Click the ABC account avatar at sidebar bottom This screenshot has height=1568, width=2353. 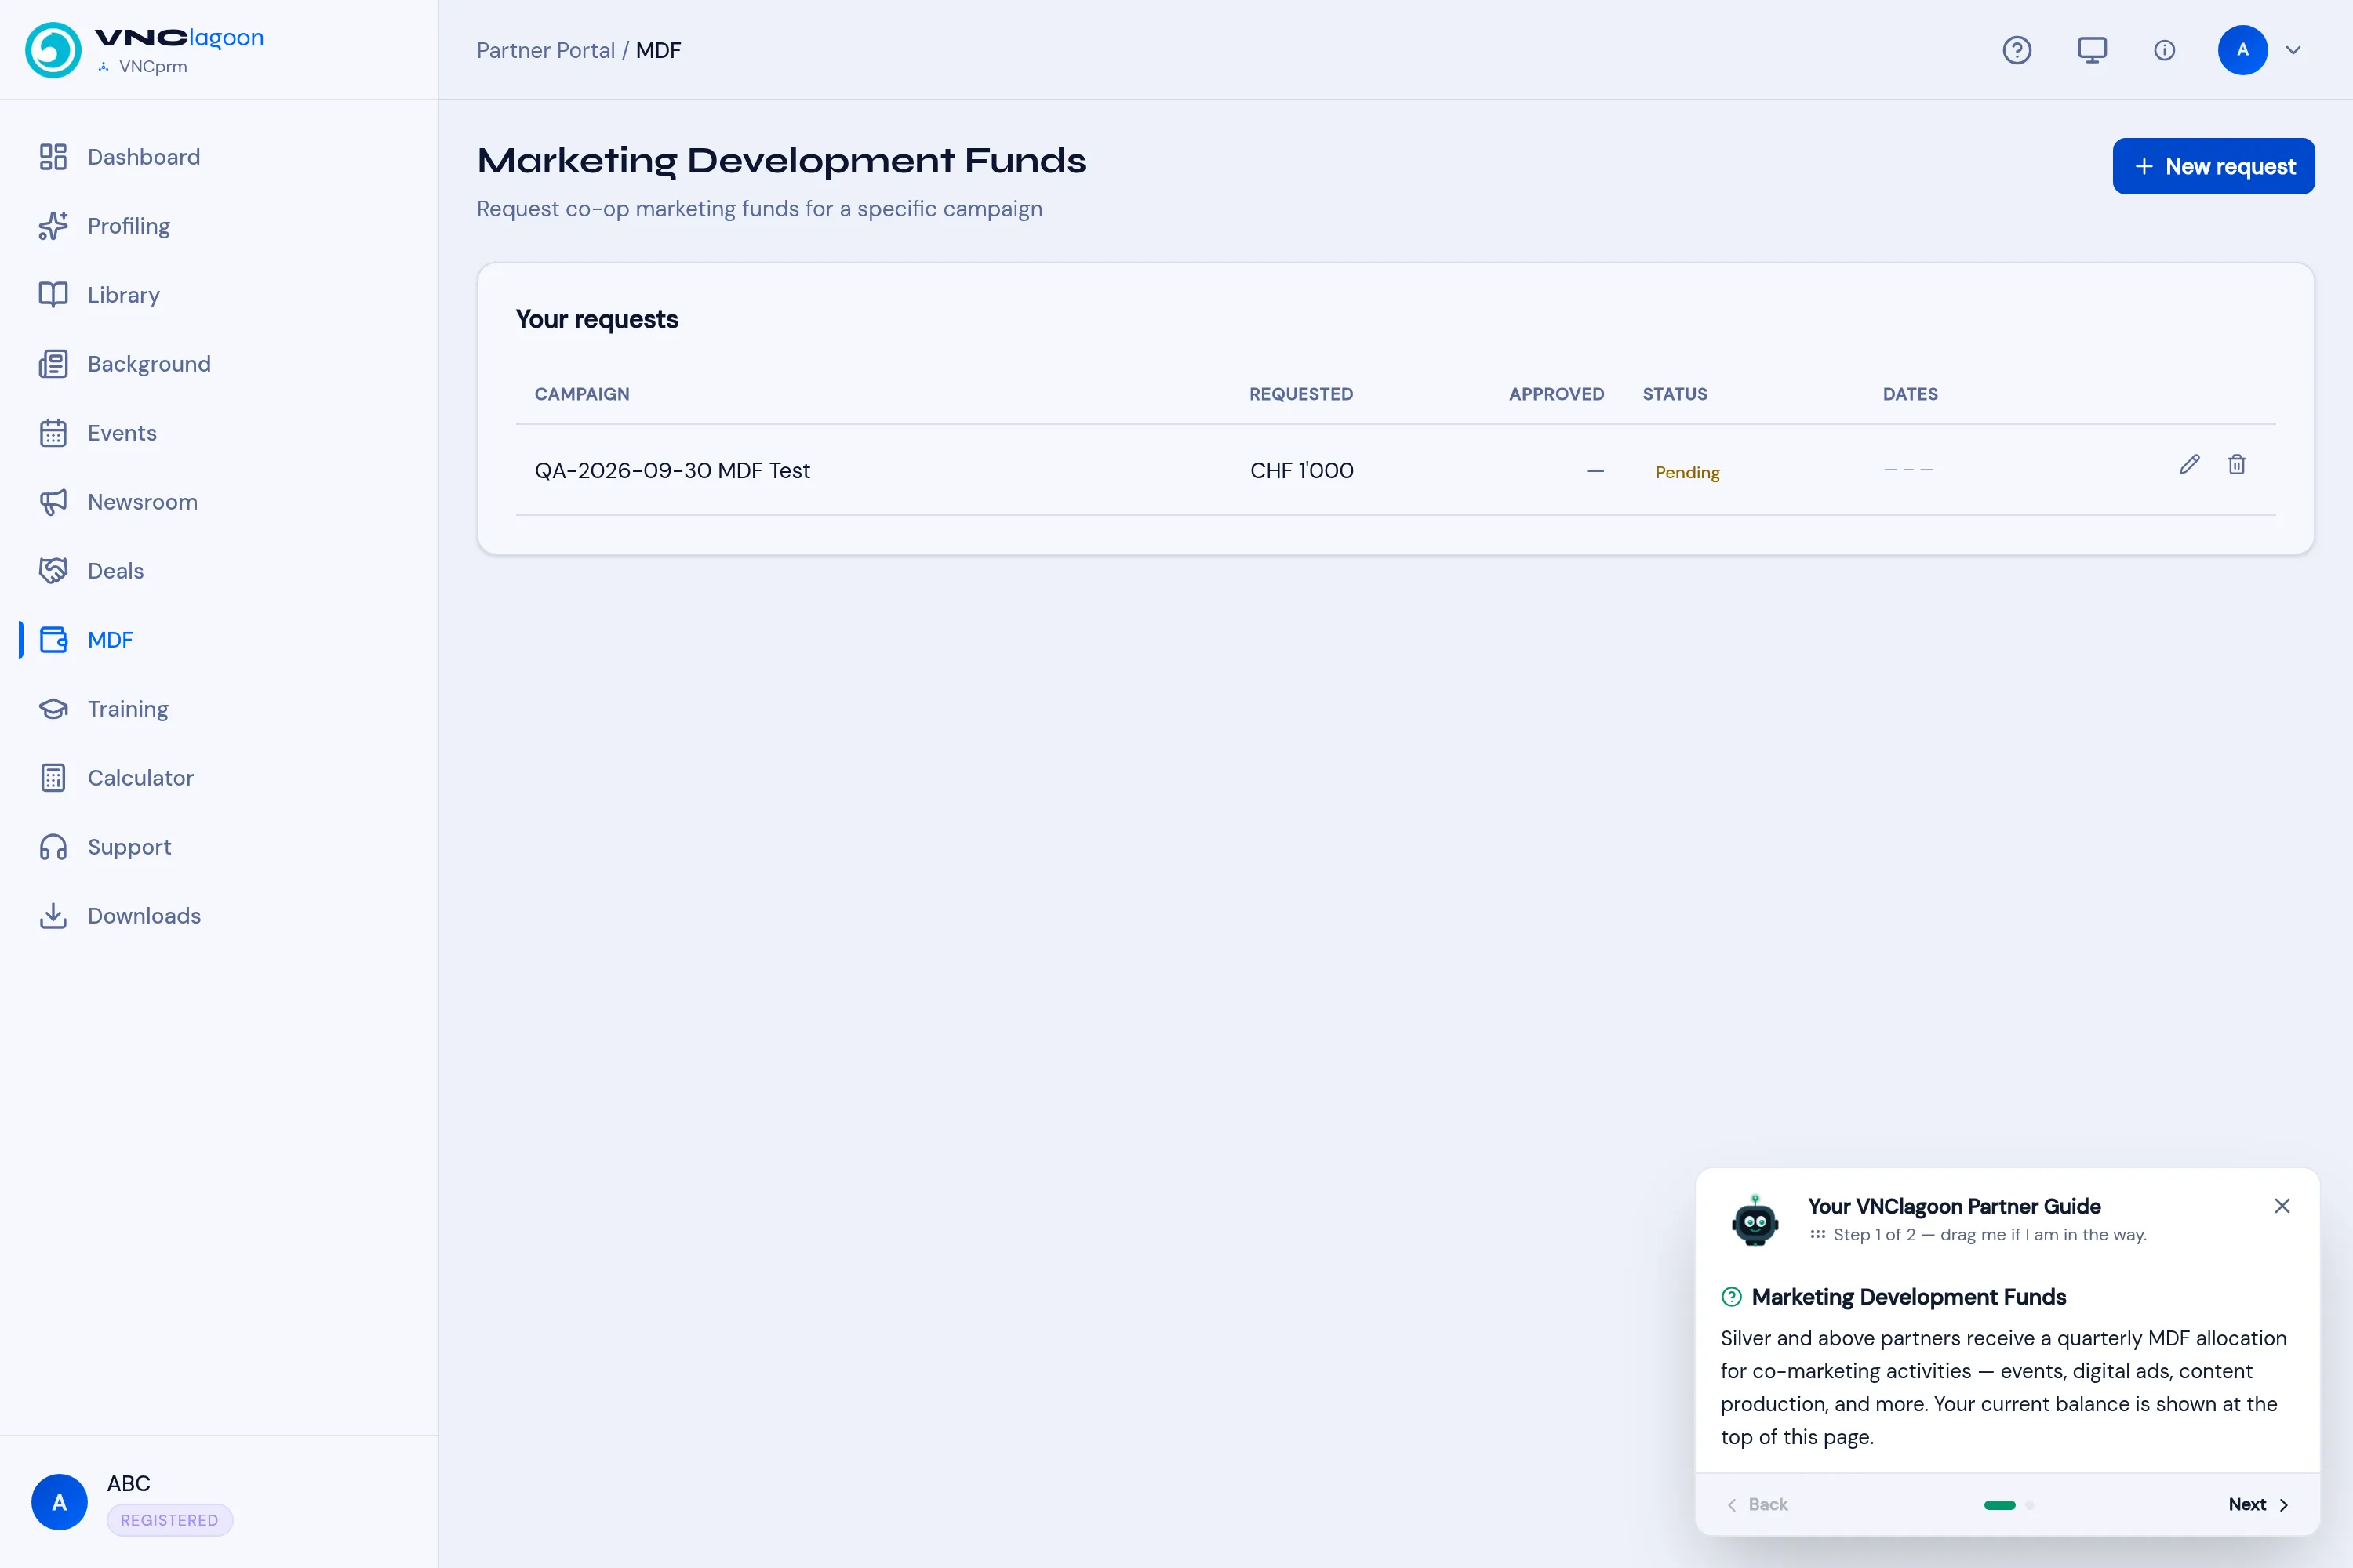pos(59,1502)
